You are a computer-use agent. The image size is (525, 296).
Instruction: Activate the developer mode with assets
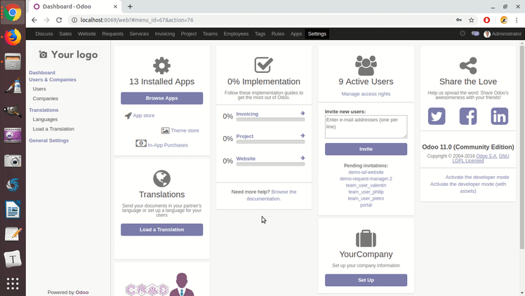click(x=468, y=187)
